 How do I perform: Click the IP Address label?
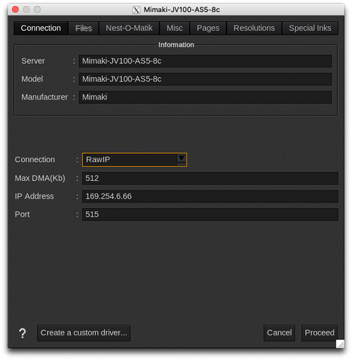coord(34,196)
